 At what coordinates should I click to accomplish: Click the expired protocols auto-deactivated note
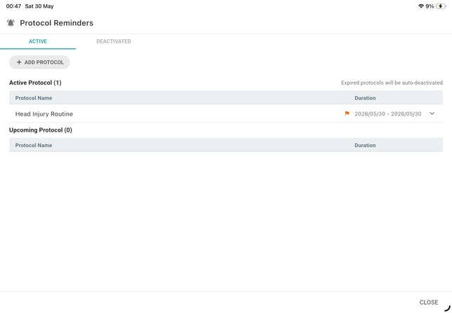tap(392, 83)
